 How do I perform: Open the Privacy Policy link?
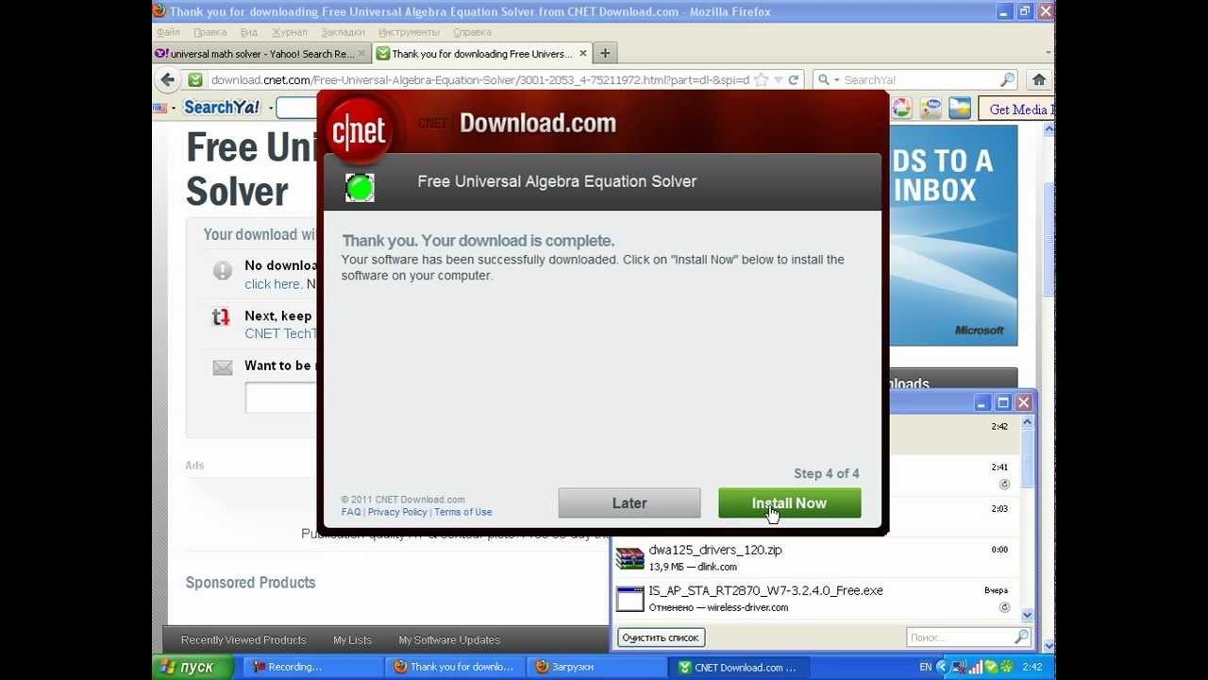pyautogui.click(x=397, y=512)
